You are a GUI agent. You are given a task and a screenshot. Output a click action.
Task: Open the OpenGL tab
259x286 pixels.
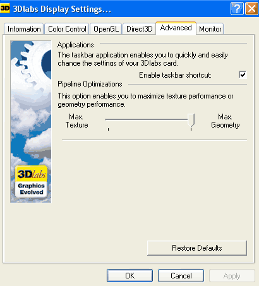(106, 29)
